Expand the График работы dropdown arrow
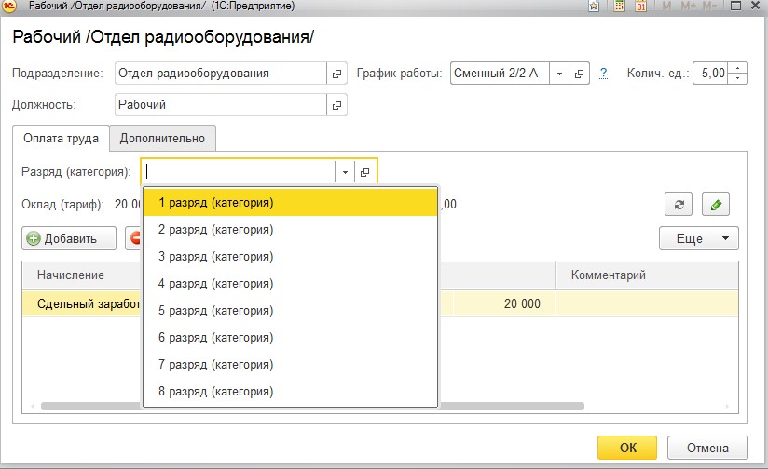This screenshot has height=469, width=768. (559, 74)
